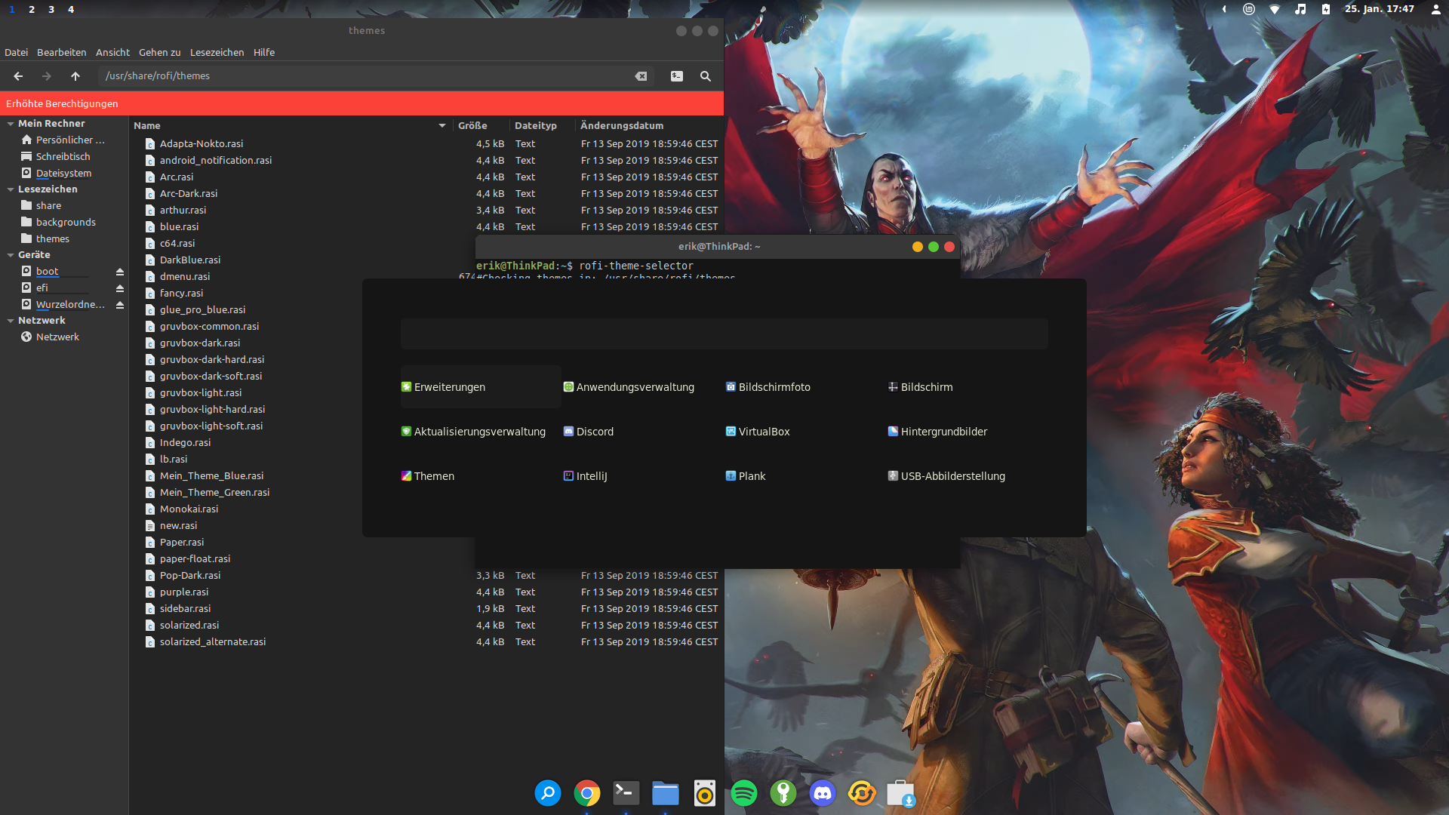Start Google Chrome from the dock
The width and height of the screenshot is (1449, 815).
(586, 793)
